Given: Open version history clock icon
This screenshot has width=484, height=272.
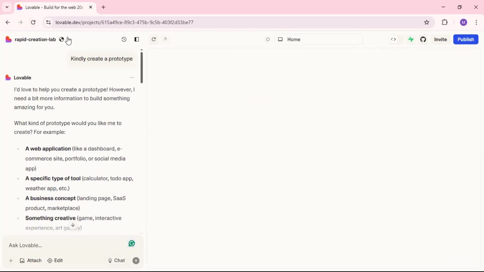Looking at the screenshot, I should pos(124,39).
